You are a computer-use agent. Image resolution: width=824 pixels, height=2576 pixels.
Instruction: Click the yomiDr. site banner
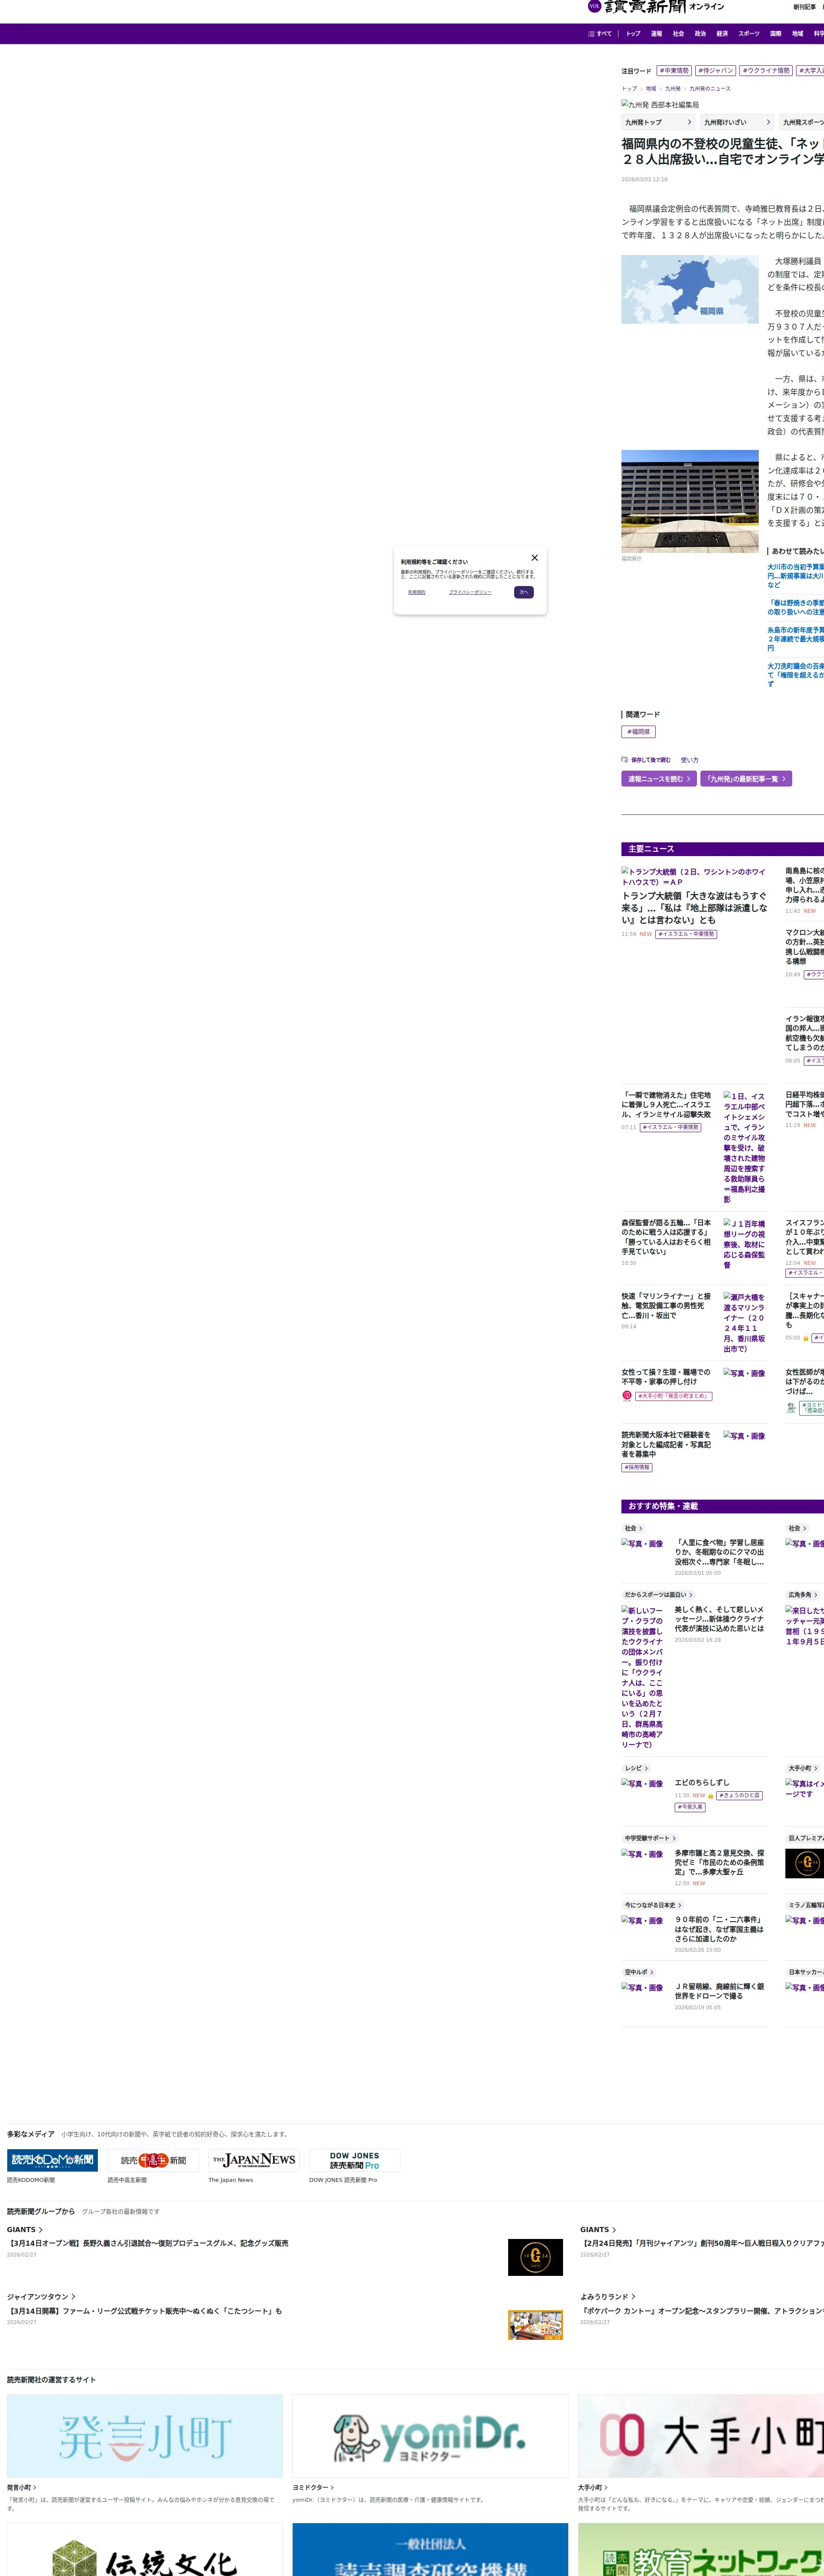[x=430, y=2436]
